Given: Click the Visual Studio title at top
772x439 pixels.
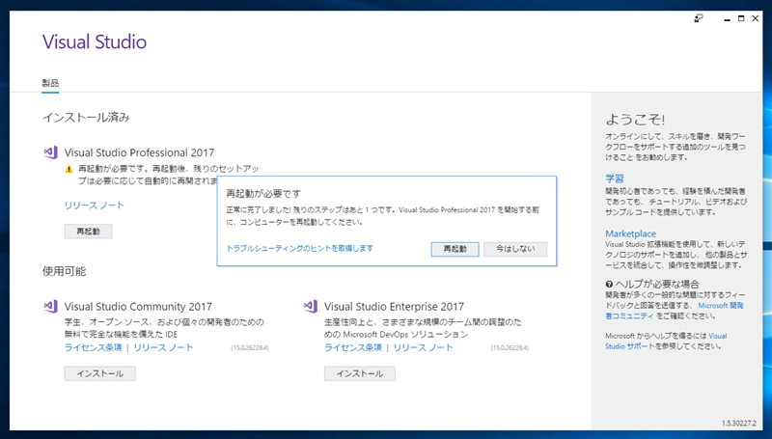Looking at the screenshot, I should [x=95, y=41].
